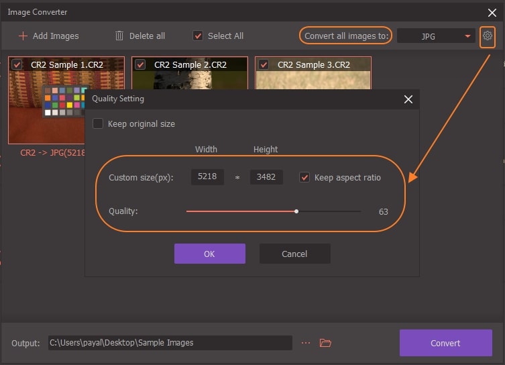
Task: Click the Height field showing 3482
Action: pos(266,178)
